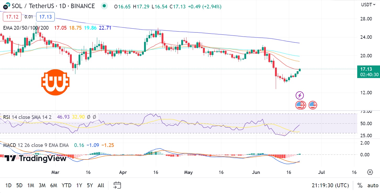
Task: Click the blue EMA value 22.71
Action: click(x=105, y=28)
